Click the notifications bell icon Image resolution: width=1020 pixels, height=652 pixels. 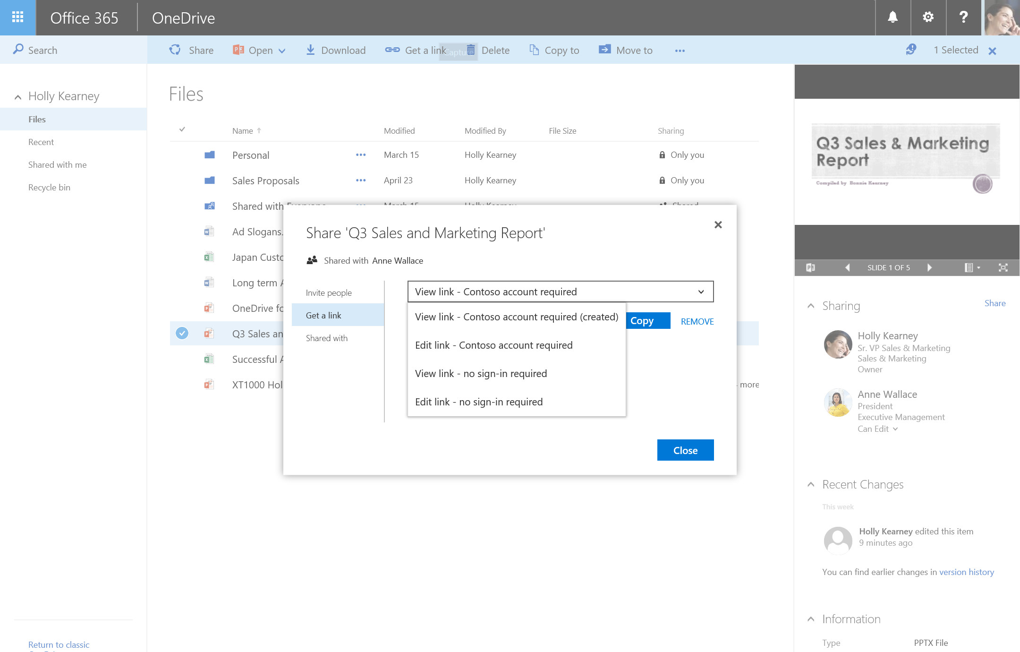click(892, 17)
